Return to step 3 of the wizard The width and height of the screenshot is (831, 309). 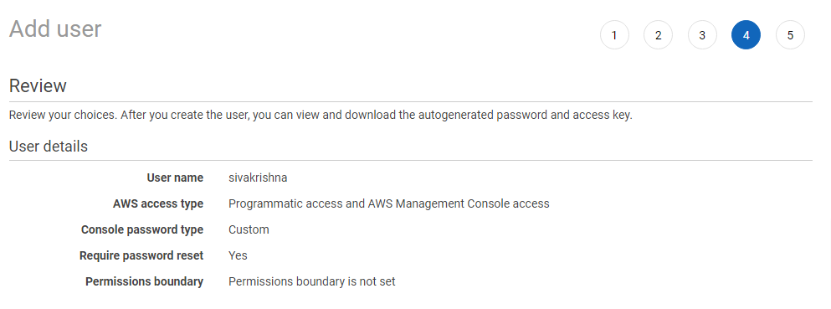point(702,35)
